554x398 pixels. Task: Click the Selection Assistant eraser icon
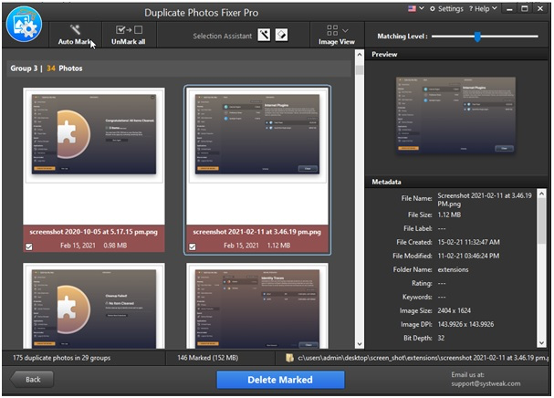tap(281, 35)
